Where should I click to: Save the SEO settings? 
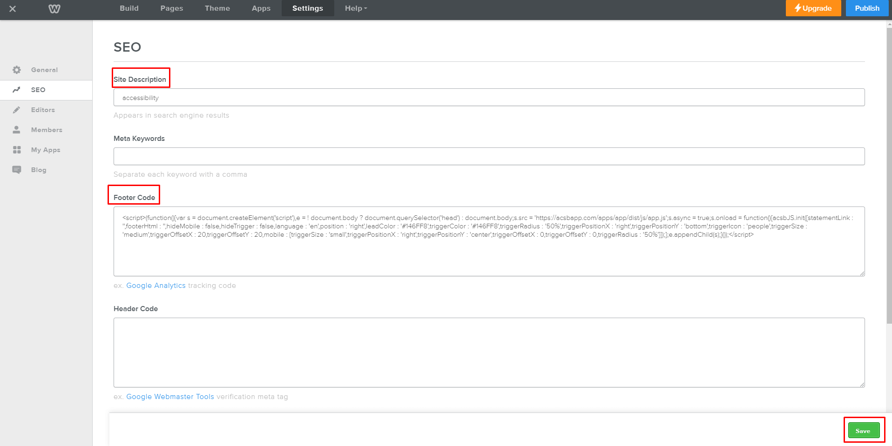[x=864, y=430]
